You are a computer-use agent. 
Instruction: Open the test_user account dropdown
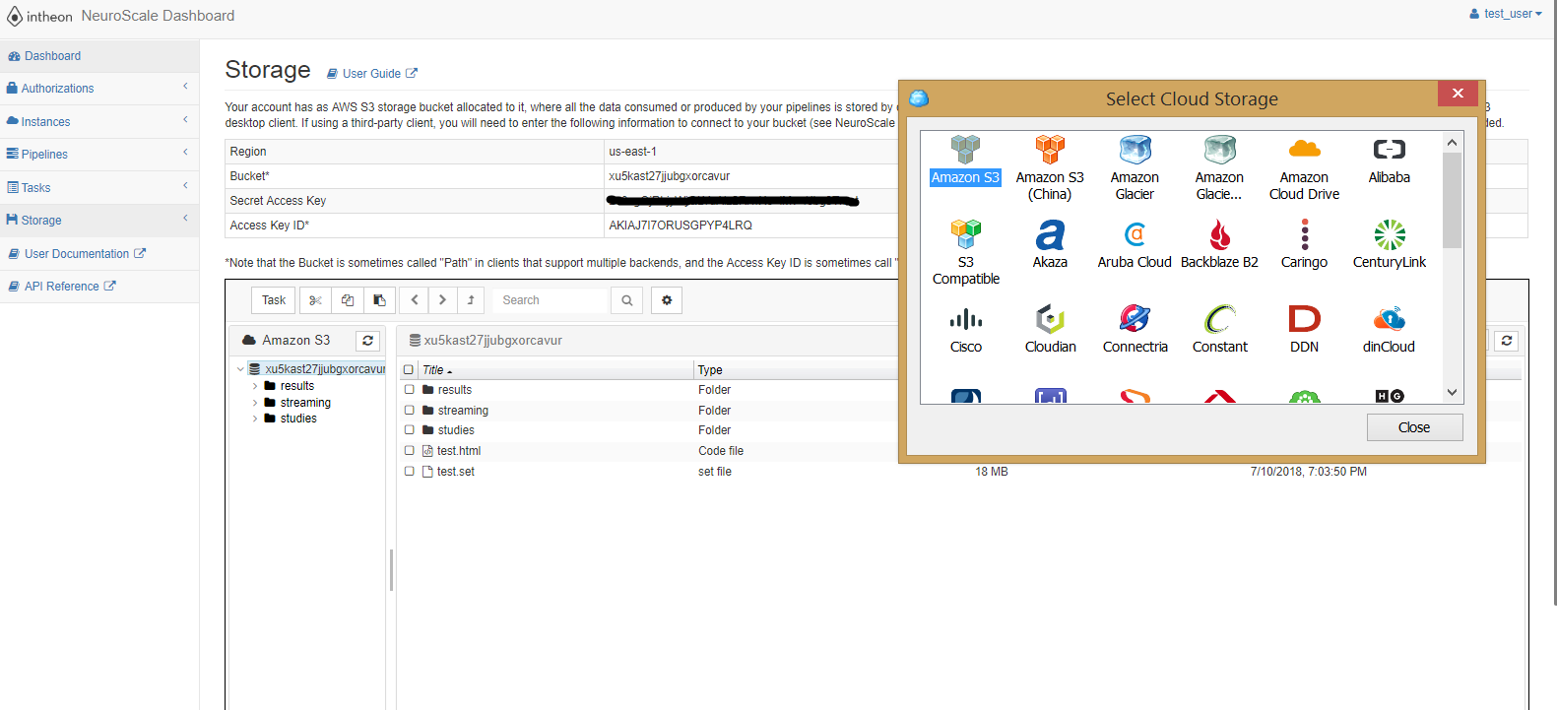tap(1506, 14)
